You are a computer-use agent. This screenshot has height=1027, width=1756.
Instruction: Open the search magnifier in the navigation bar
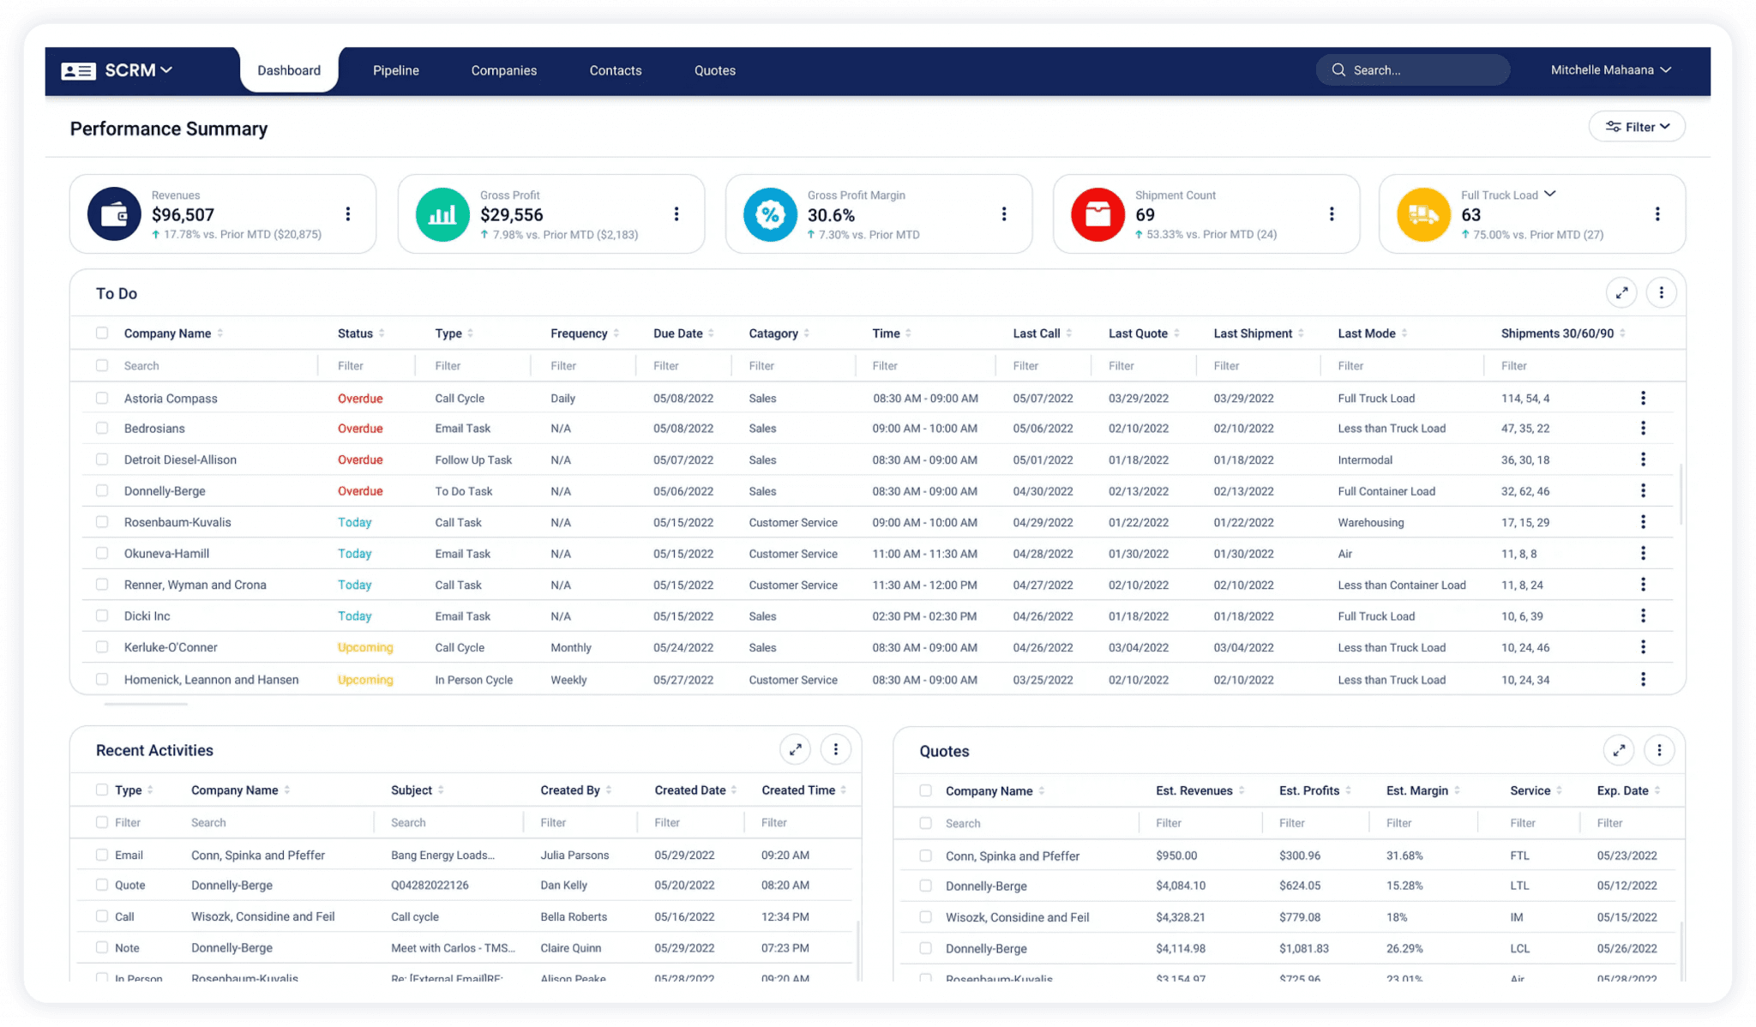click(1338, 69)
